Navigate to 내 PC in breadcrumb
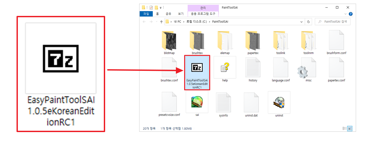365x143 pixels. click(177, 22)
